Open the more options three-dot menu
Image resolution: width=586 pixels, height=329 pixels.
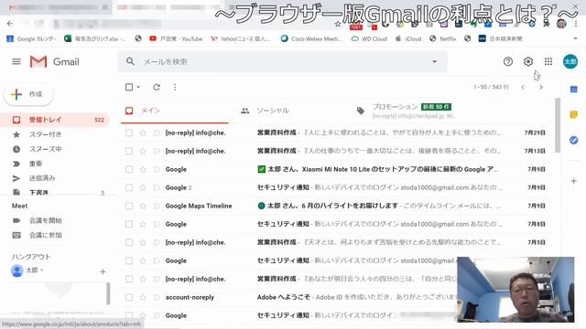pyautogui.click(x=175, y=87)
